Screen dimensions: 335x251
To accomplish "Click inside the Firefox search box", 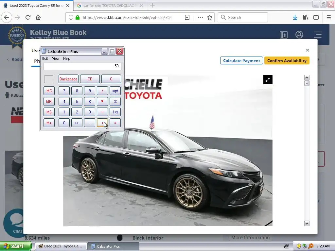I will 243,17.
